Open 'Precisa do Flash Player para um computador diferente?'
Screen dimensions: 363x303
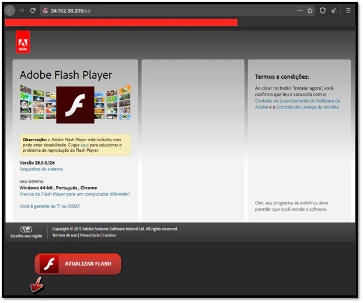pyautogui.click(x=75, y=194)
